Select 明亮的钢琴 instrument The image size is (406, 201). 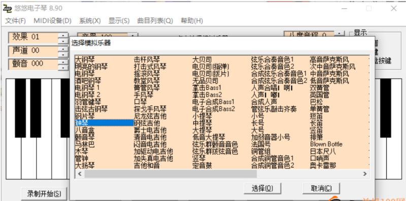tap(91, 67)
